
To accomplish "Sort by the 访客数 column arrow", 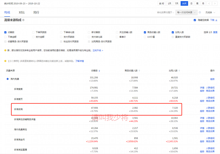I will pos(99,71).
